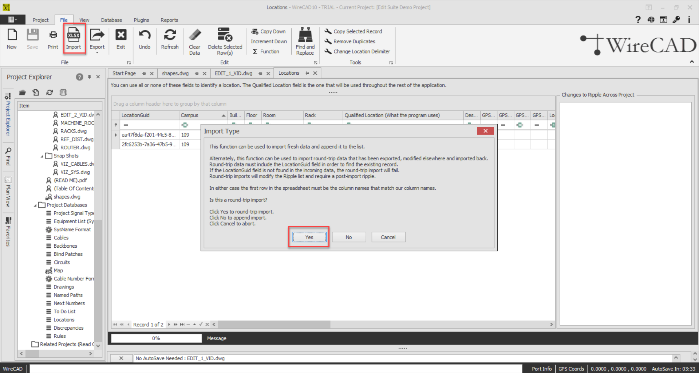Click No to append import
This screenshot has height=373, width=699.
tap(349, 237)
